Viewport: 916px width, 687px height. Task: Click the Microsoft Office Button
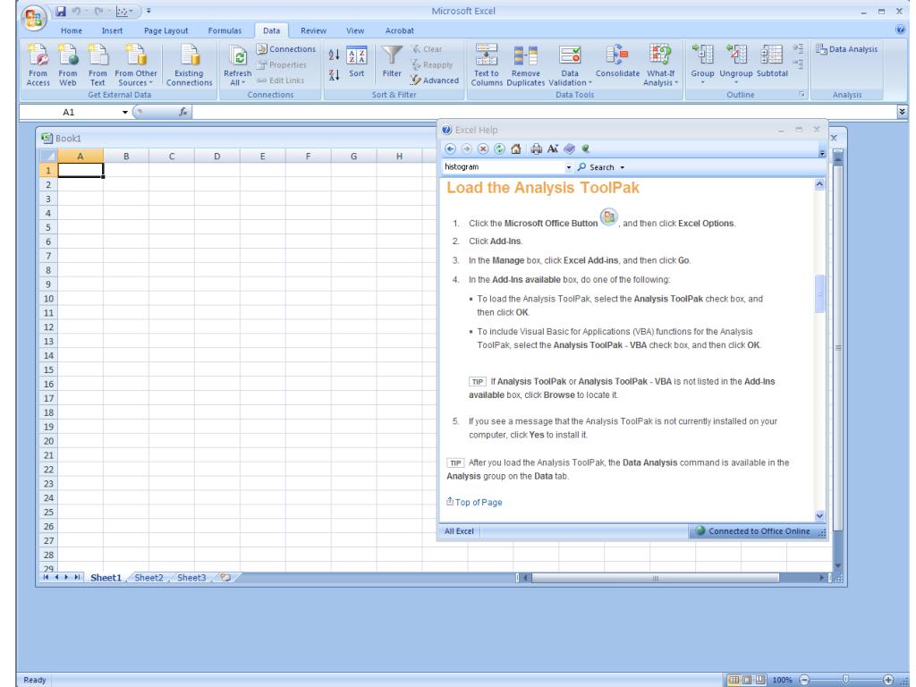[33, 18]
